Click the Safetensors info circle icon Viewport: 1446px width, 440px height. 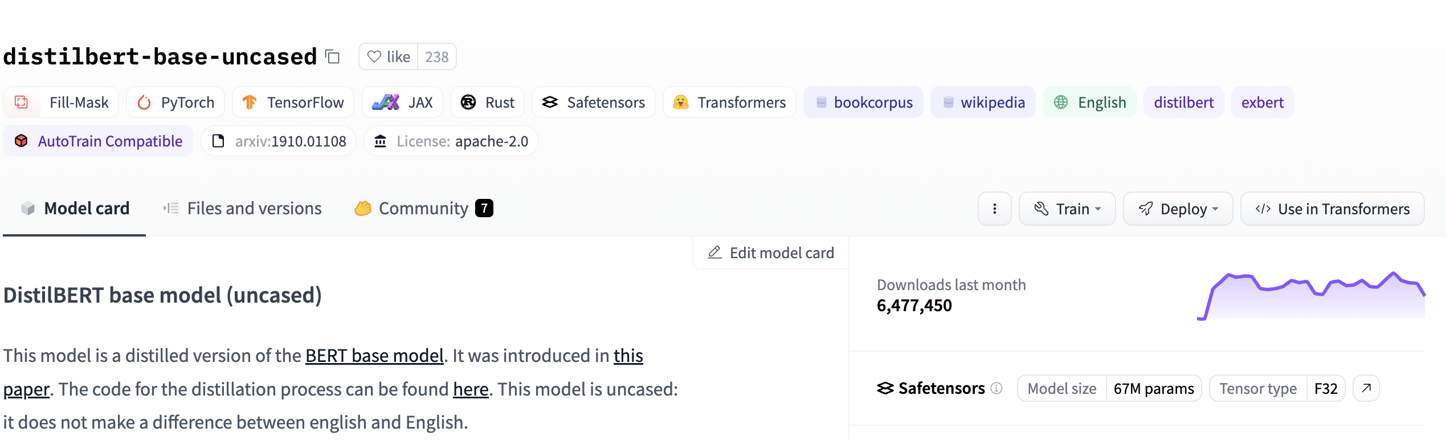point(996,388)
